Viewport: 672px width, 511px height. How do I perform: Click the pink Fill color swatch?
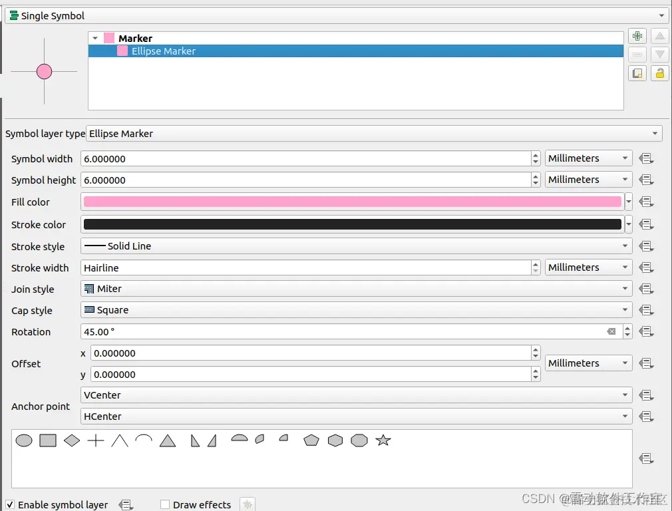coord(352,202)
